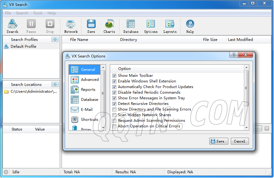Click the Layouts toolbar icon
Screen dimensions: 274x178
tap(170, 26)
